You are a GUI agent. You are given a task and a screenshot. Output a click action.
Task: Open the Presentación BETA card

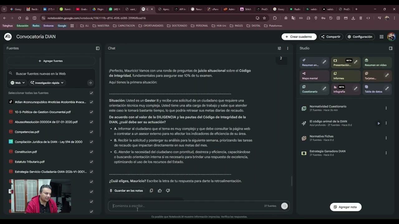[346, 63]
